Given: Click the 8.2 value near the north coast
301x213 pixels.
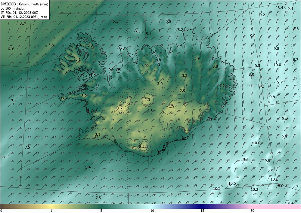Looking at the screenshot, I should [180, 30].
